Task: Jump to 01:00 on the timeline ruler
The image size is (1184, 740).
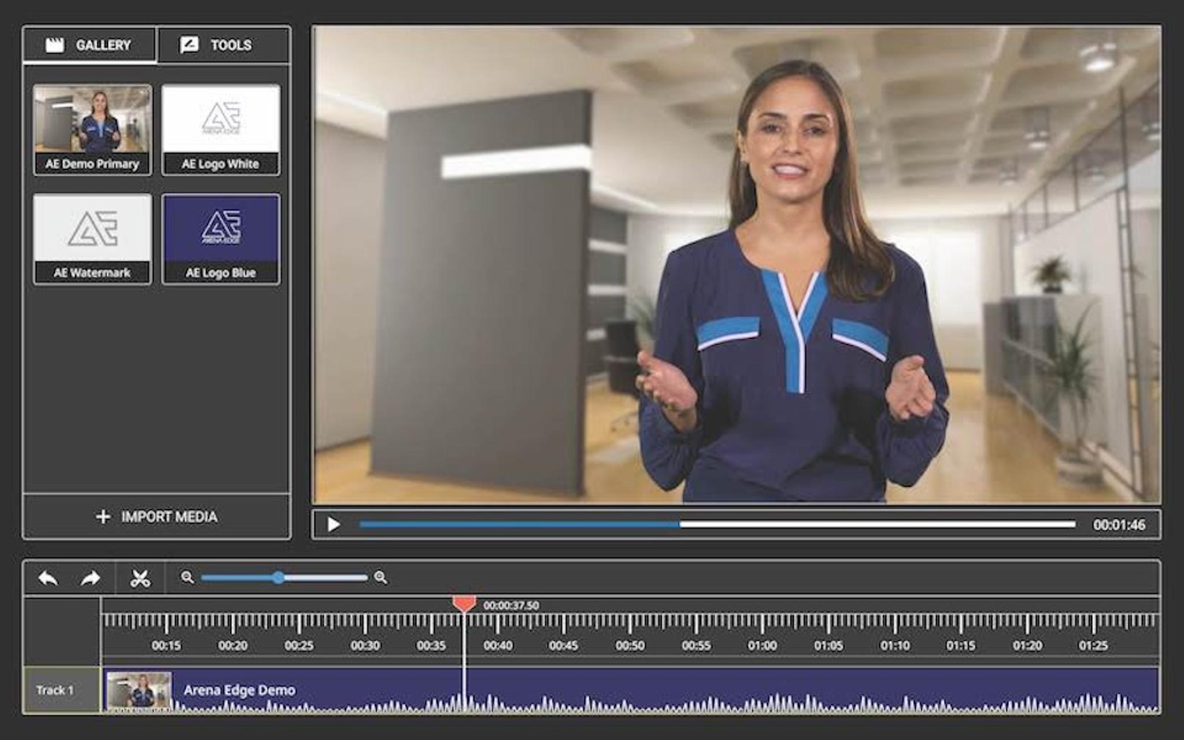Action: pyautogui.click(x=763, y=645)
